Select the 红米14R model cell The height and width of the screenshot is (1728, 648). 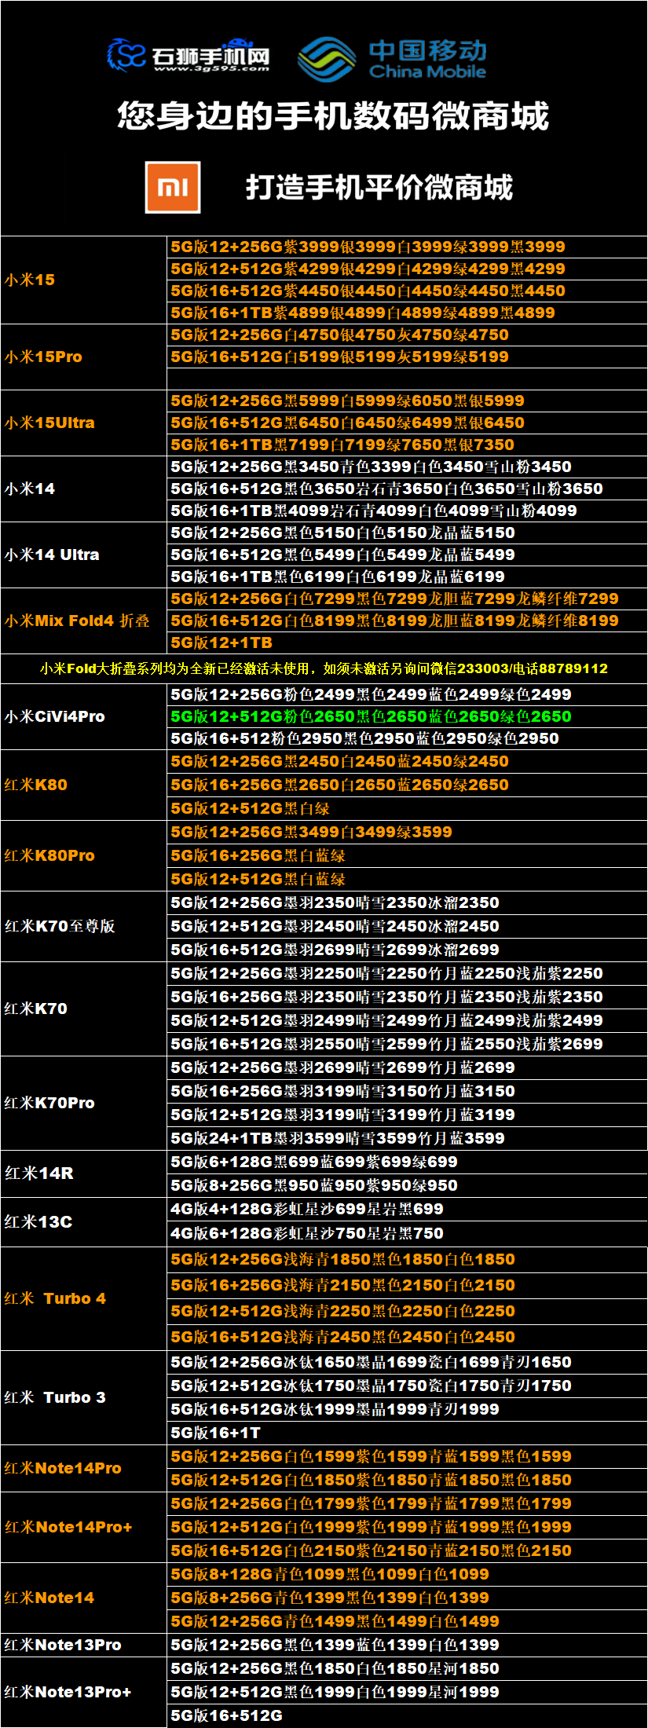coord(84,1173)
